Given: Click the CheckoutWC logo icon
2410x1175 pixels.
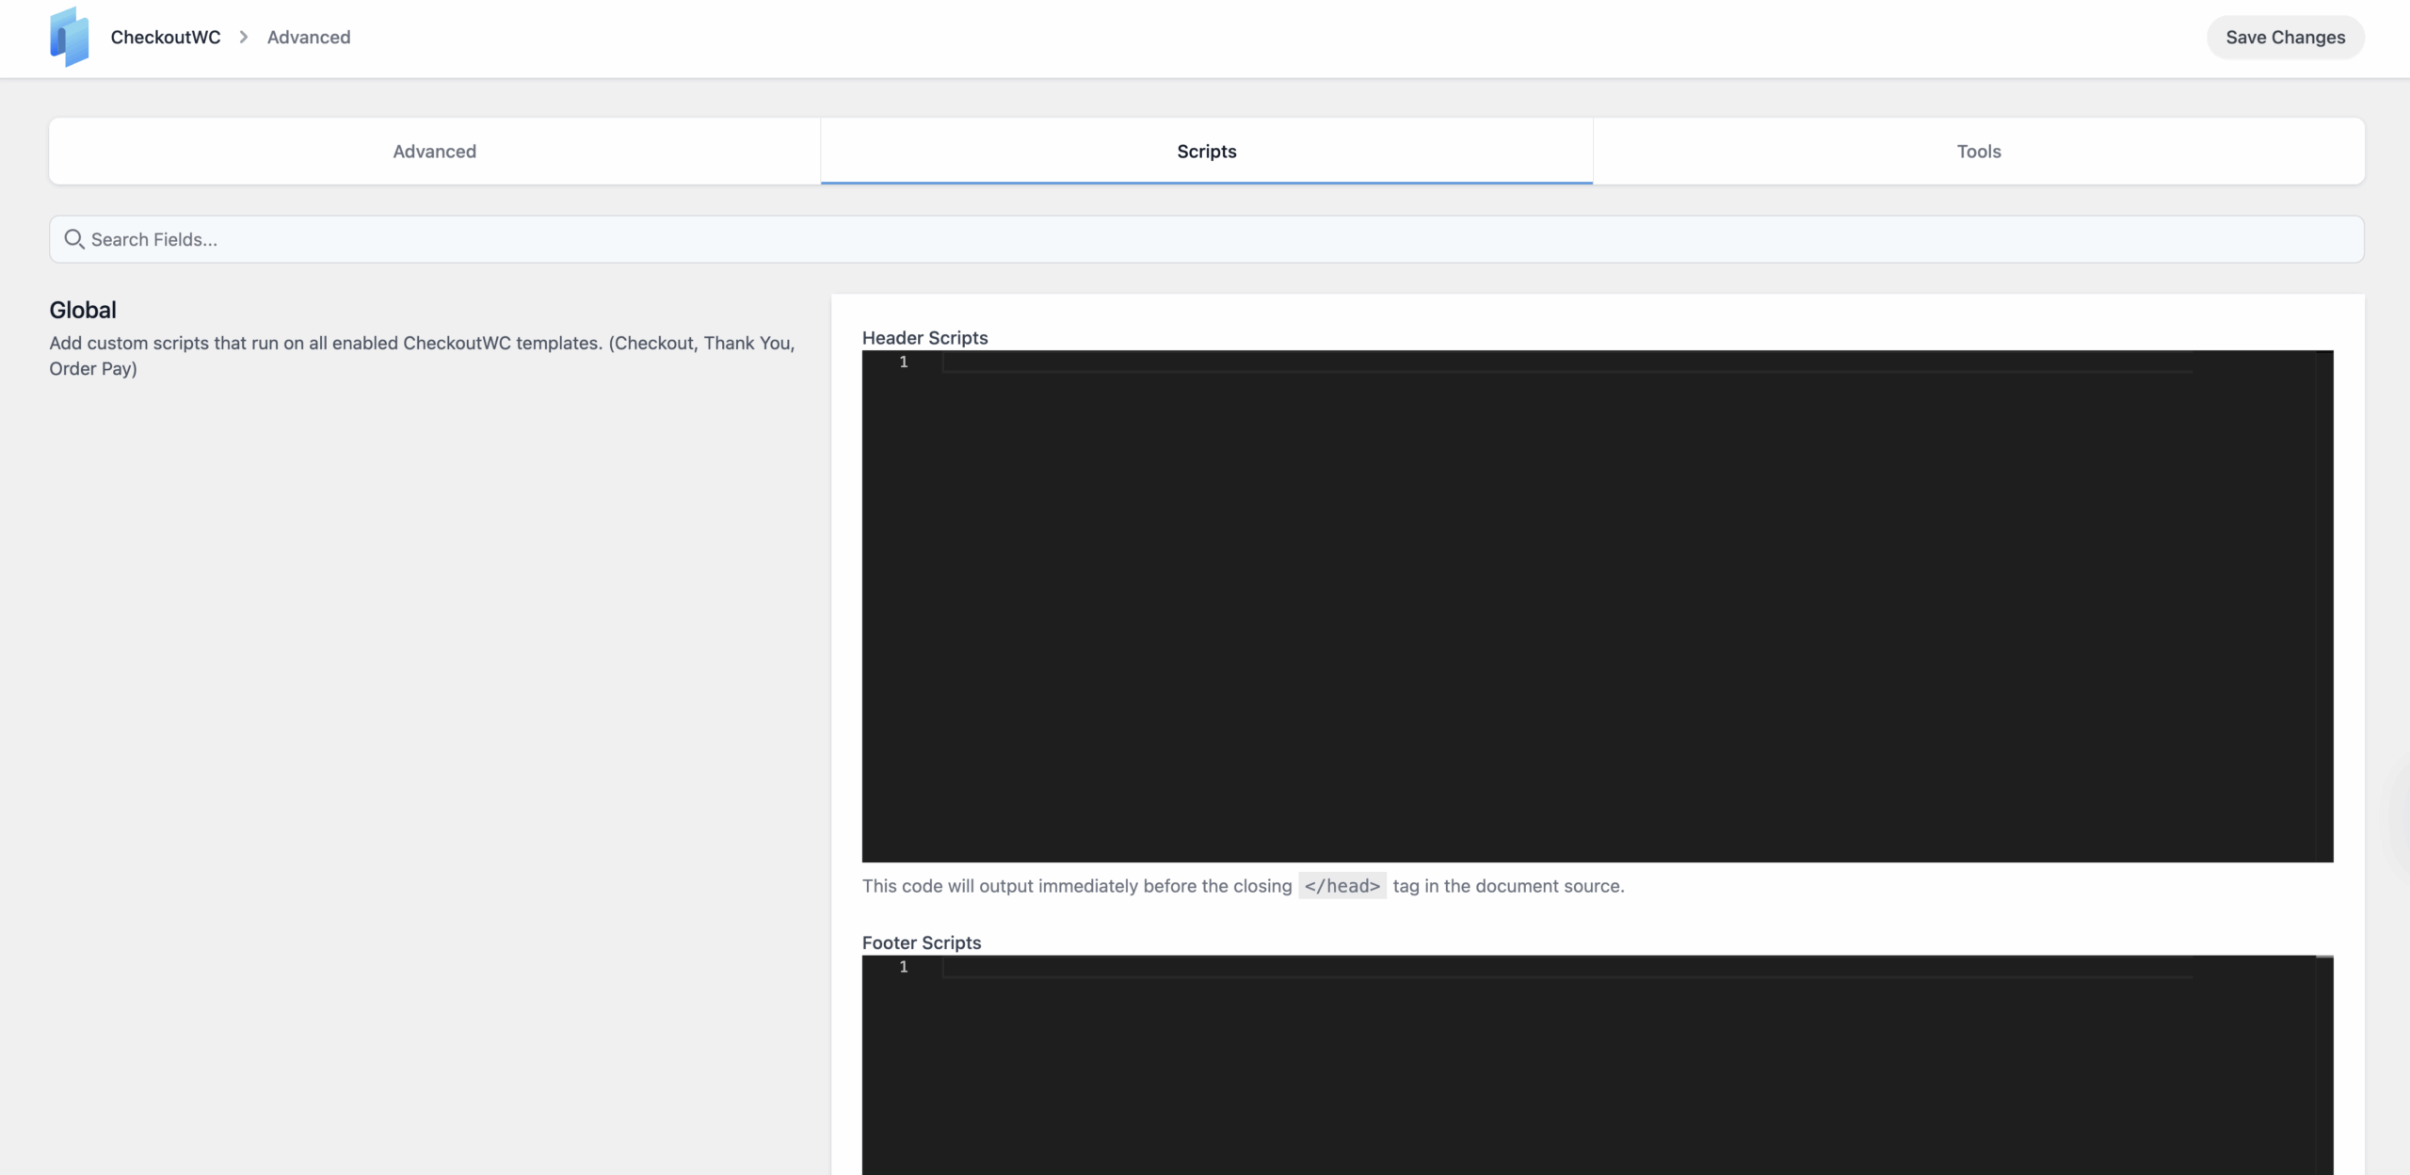Looking at the screenshot, I should point(69,37).
